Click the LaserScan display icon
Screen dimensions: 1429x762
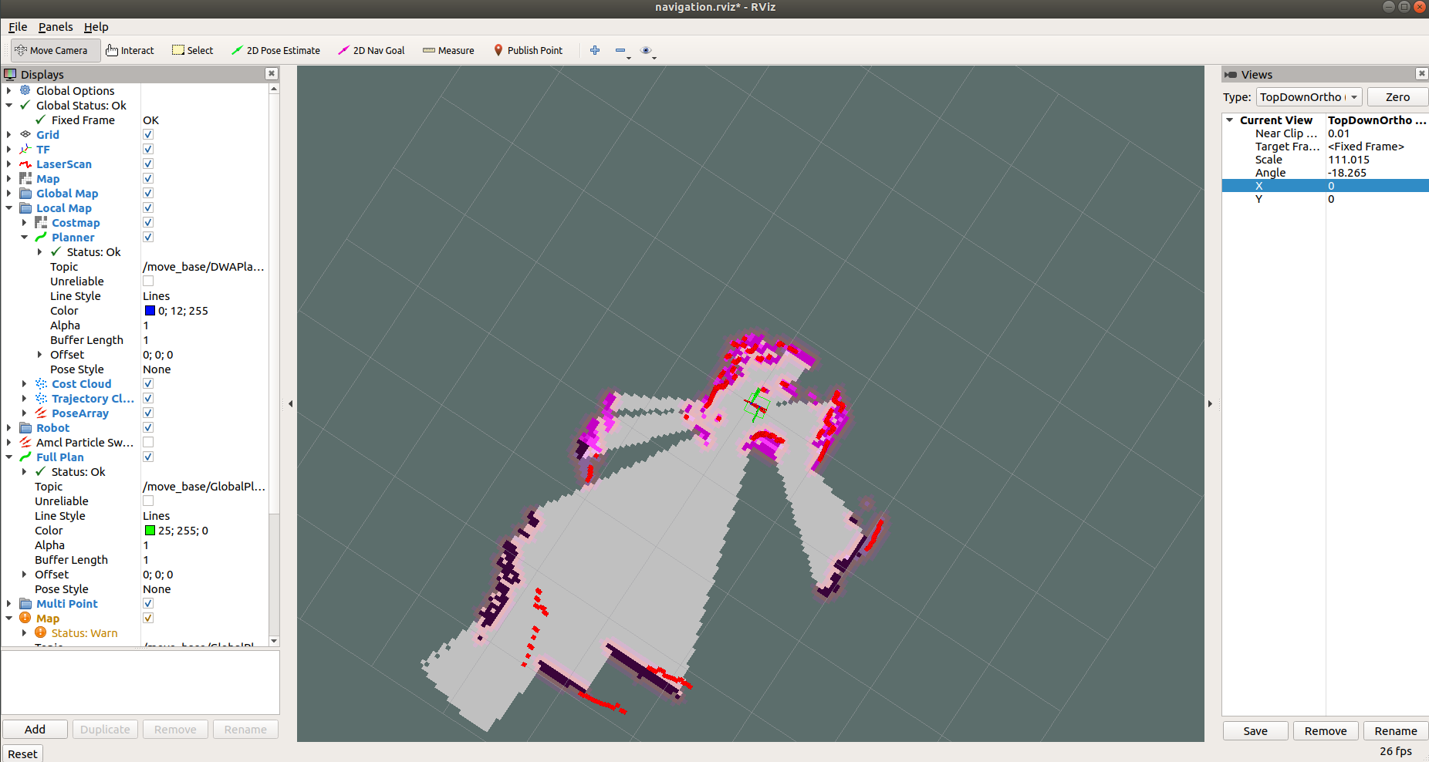[x=25, y=164]
